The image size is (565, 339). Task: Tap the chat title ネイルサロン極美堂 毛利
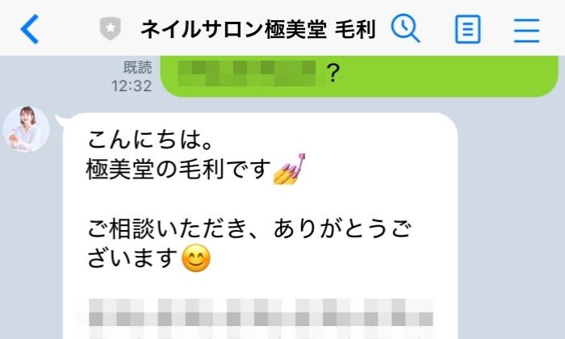(258, 29)
